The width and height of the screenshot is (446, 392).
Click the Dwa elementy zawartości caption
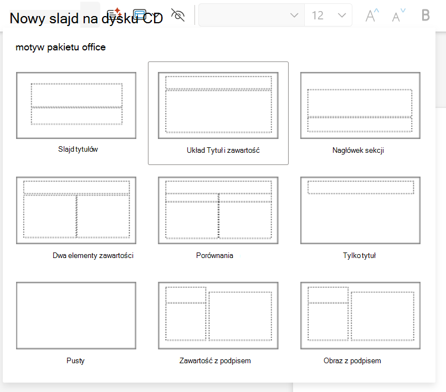pyautogui.click(x=93, y=256)
